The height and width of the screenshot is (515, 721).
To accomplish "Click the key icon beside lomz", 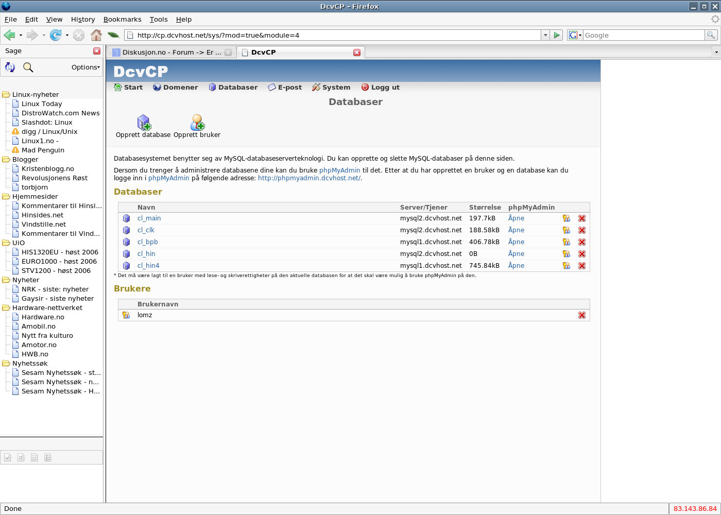I will coord(126,315).
